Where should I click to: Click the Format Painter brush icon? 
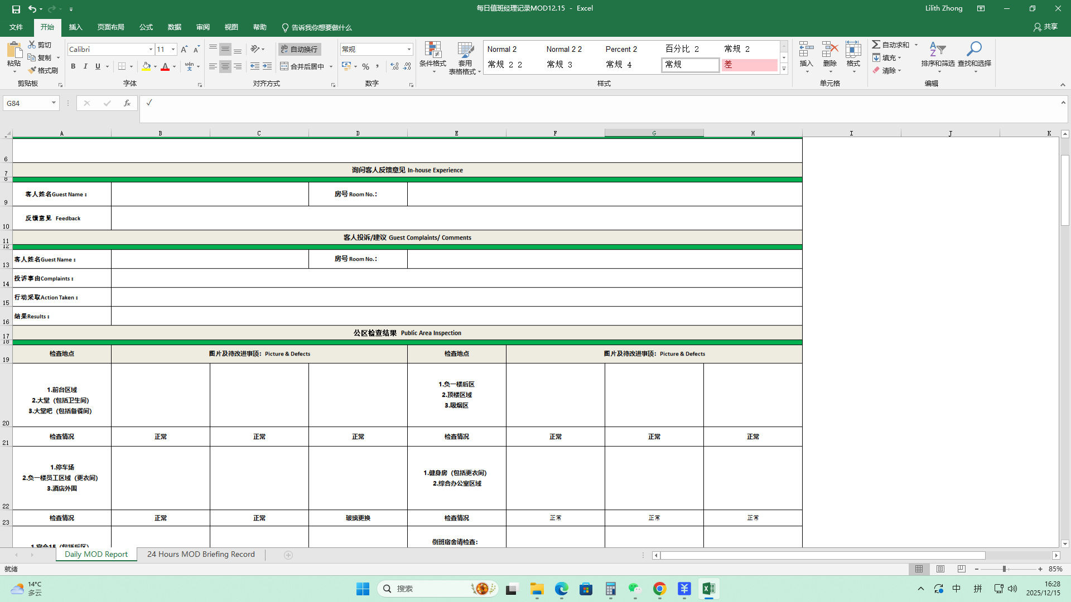tap(33, 70)
